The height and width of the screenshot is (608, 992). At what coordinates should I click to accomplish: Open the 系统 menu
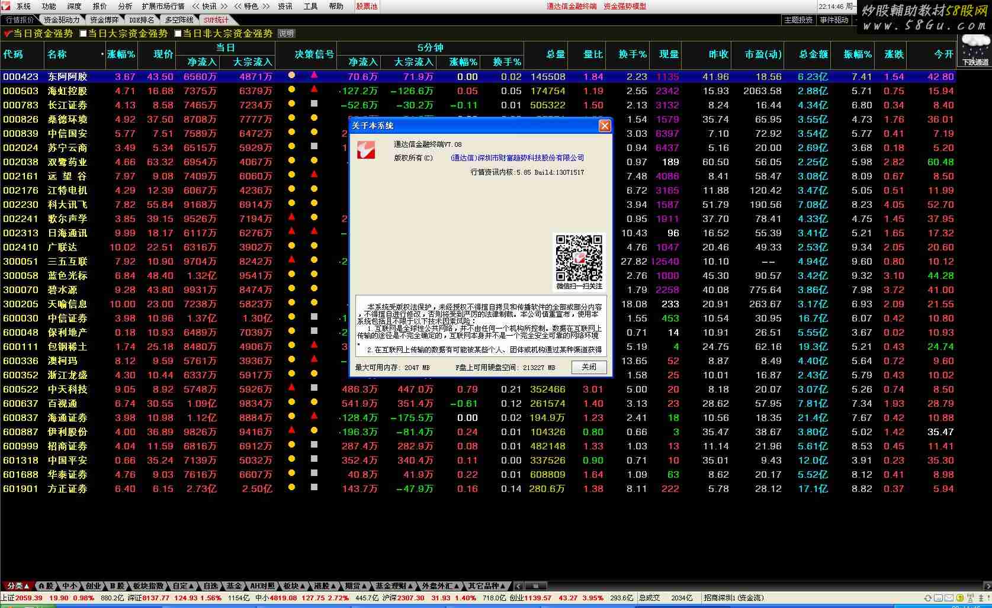pos(24,7)
